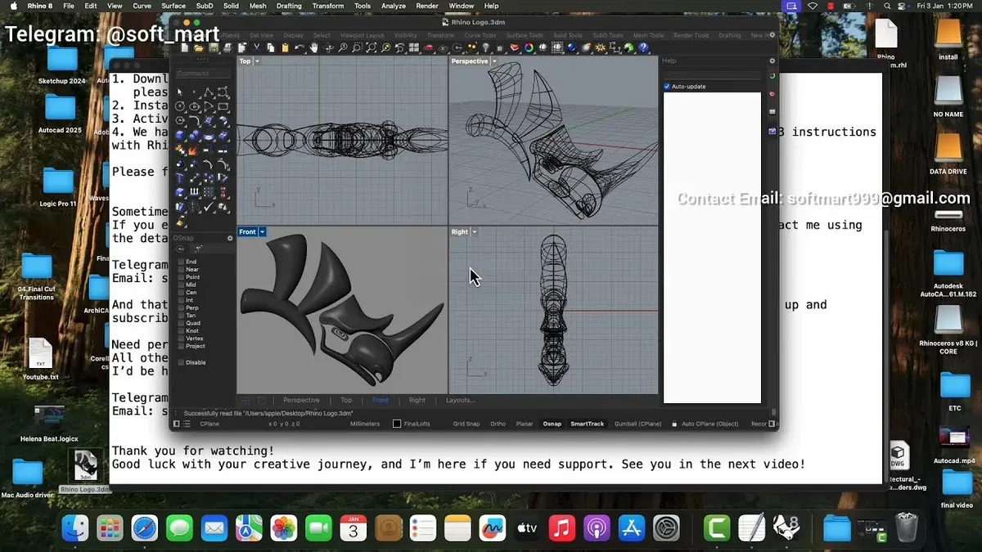Open the Help panel gear options
The height and width of the screenshot is (552, 982).
772,61
